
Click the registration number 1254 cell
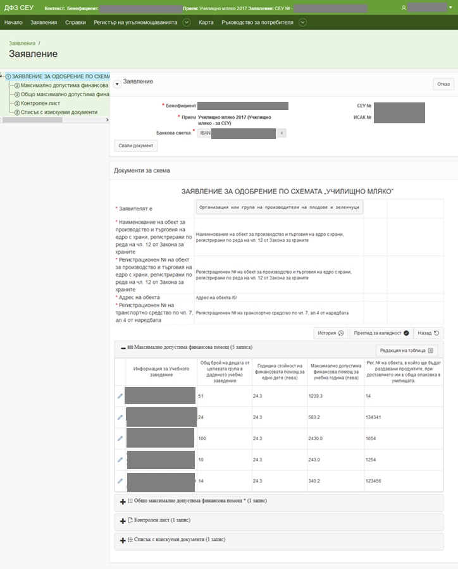(x=371, y=460)
